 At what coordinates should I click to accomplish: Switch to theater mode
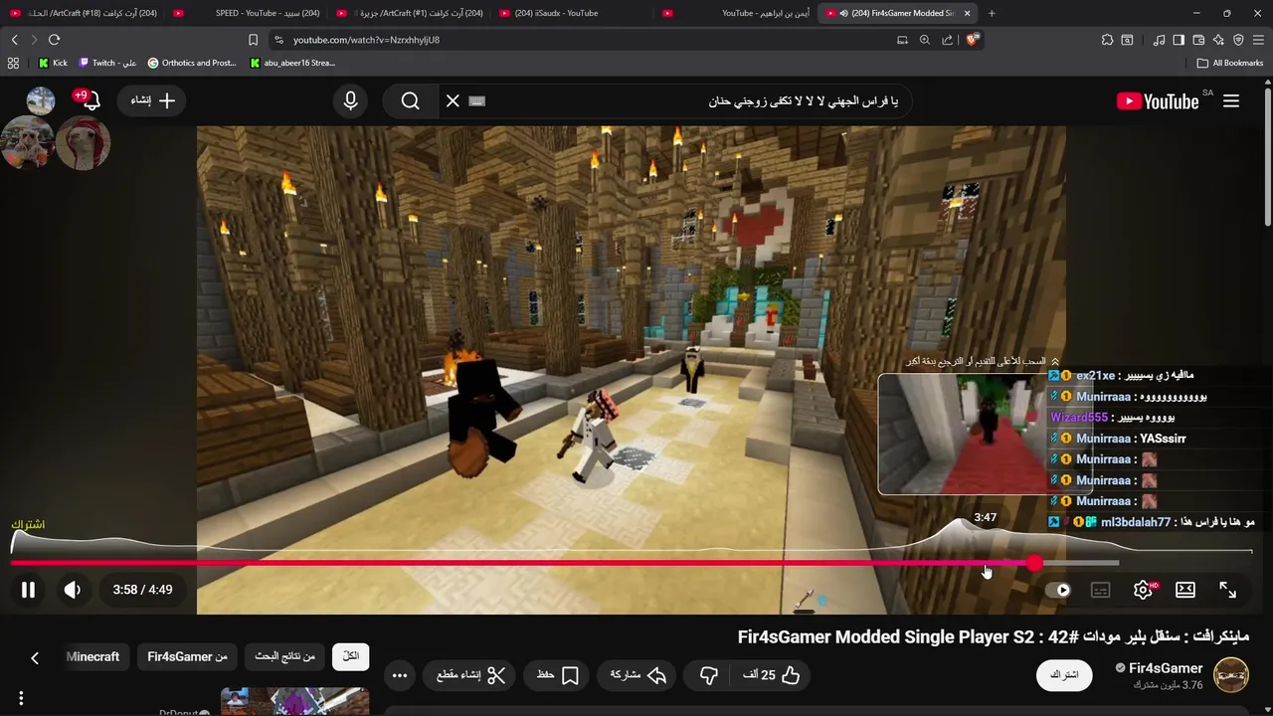point(1185,590)
